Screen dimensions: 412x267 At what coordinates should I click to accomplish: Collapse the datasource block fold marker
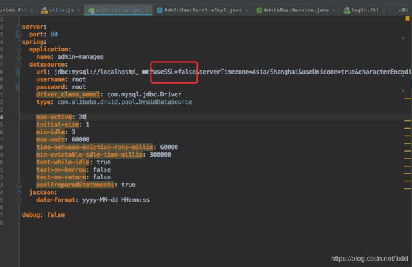(19, 65)
